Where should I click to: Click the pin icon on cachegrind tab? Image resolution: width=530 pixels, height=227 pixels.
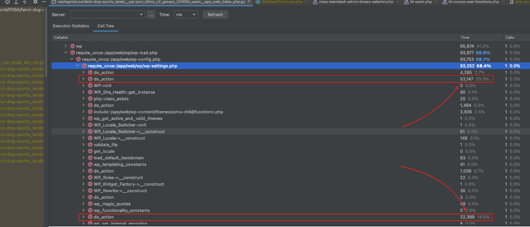[249, 2]
